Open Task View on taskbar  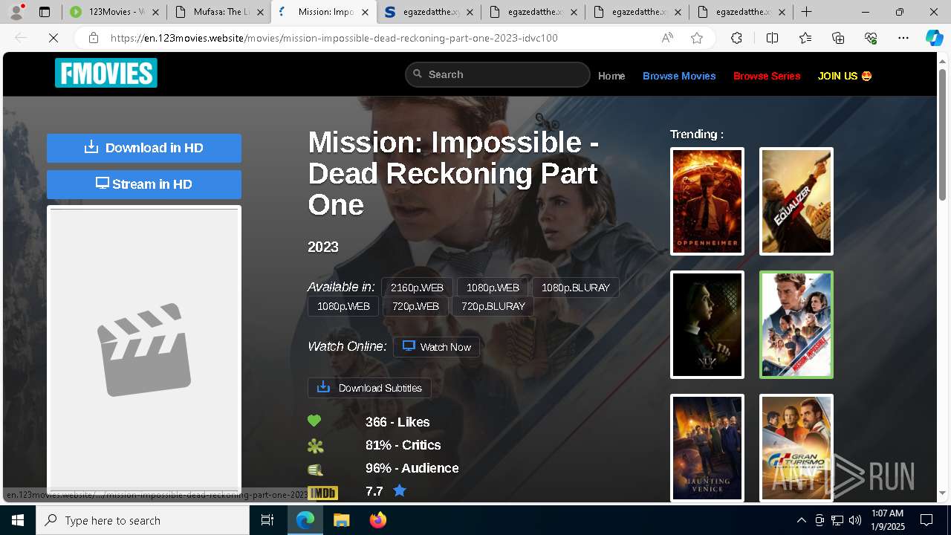click(267, 520)
